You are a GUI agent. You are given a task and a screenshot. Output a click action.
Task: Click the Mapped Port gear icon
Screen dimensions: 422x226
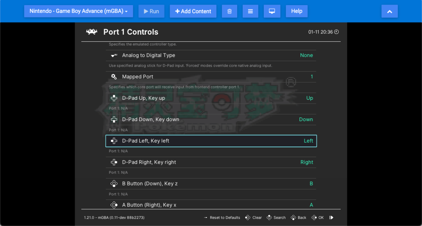114,77
